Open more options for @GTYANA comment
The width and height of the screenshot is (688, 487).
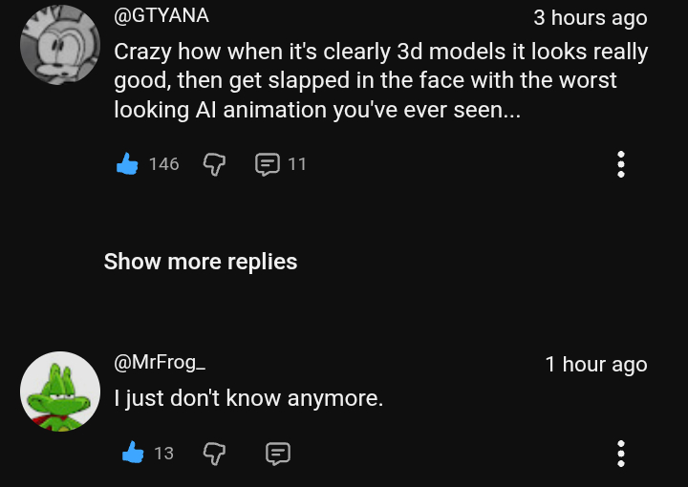(x=621, y=164)
